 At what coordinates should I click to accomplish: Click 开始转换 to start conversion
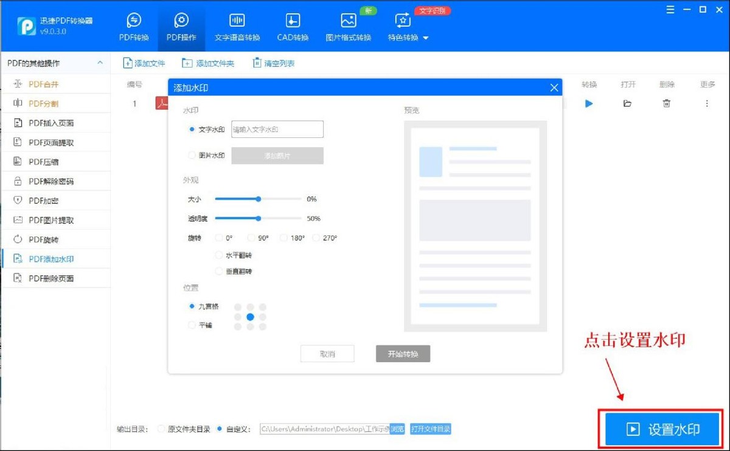point(403,353)
